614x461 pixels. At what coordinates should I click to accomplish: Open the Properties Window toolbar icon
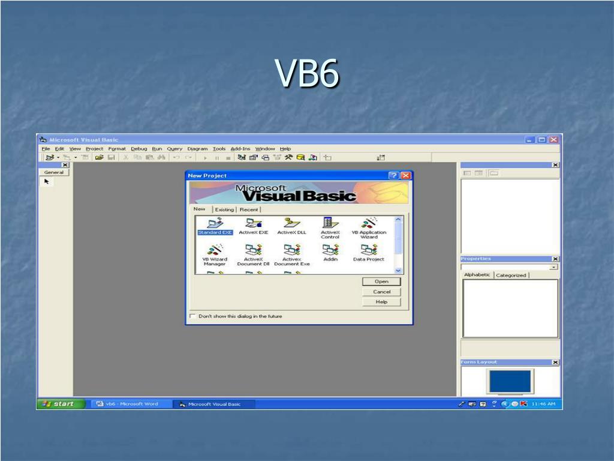[254, 158]
